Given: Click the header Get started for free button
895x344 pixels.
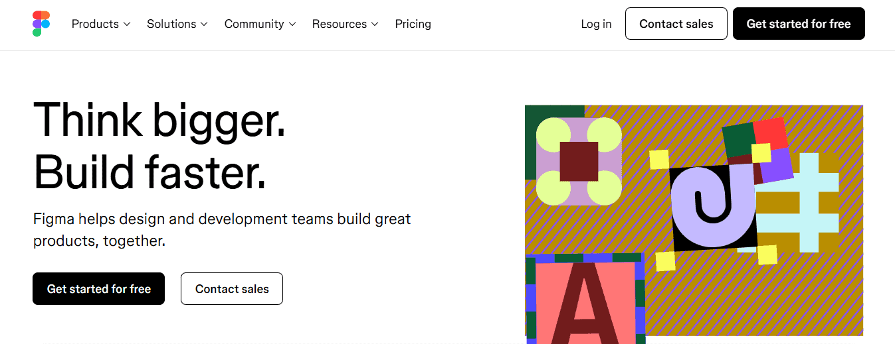Looking at the screenshot, I should (x=799, y=24).
